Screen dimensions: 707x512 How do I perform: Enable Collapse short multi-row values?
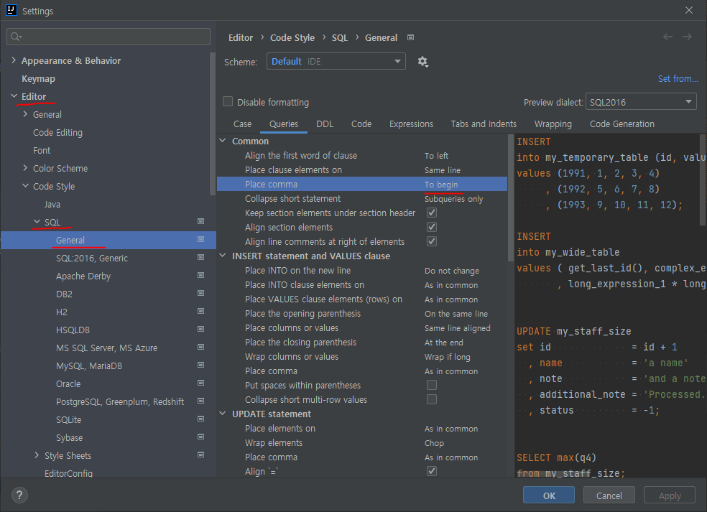point(432,399)
